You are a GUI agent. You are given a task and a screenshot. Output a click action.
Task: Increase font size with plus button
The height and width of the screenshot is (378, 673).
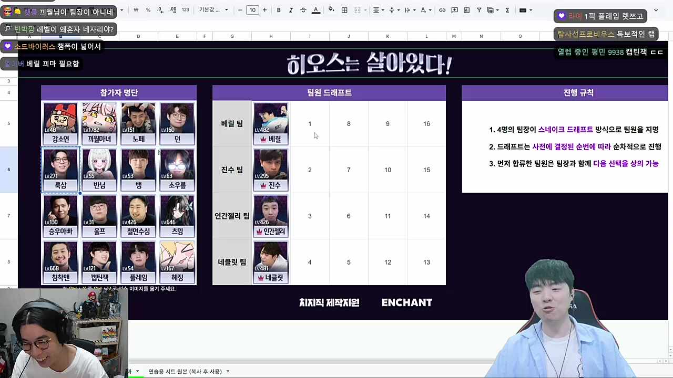(x=264, y=10)
